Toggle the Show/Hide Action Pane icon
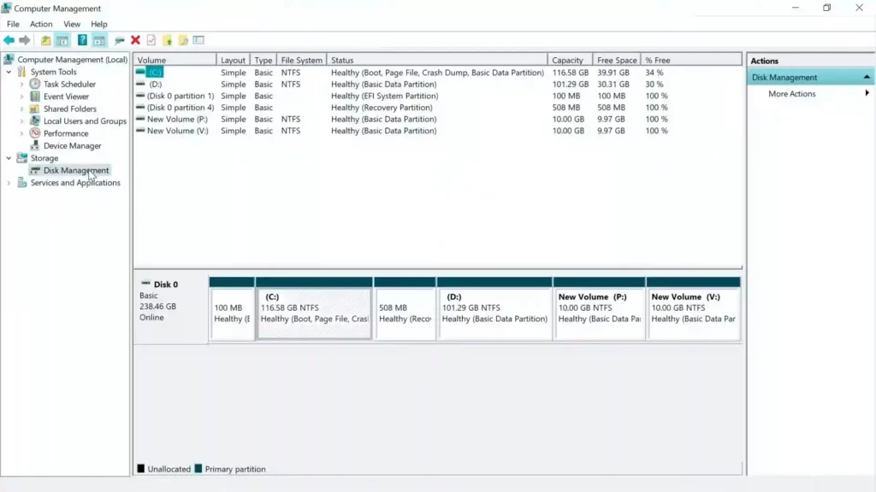 tap(99, 40)
